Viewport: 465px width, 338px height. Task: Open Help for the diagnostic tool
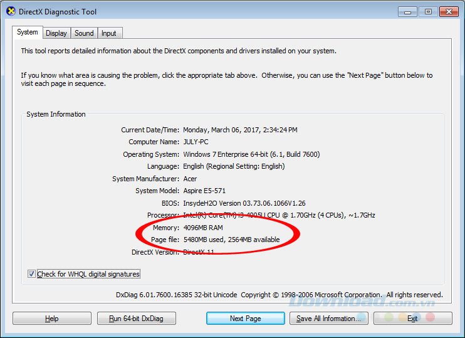click(x=52, y=319)
